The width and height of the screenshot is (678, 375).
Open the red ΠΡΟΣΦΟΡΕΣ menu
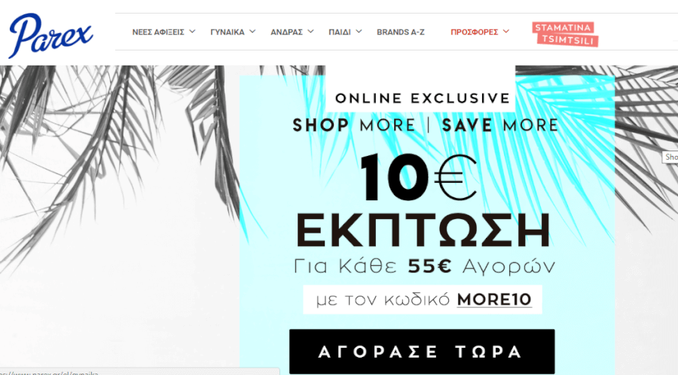[475, 32]
